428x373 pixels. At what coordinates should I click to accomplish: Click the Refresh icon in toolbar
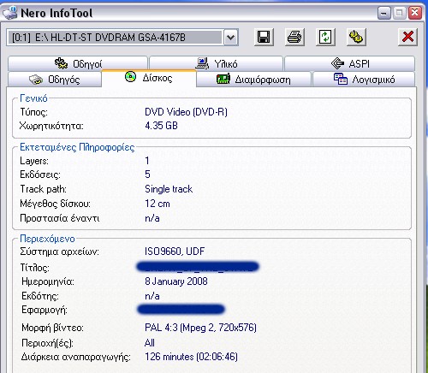pos(325,37)
